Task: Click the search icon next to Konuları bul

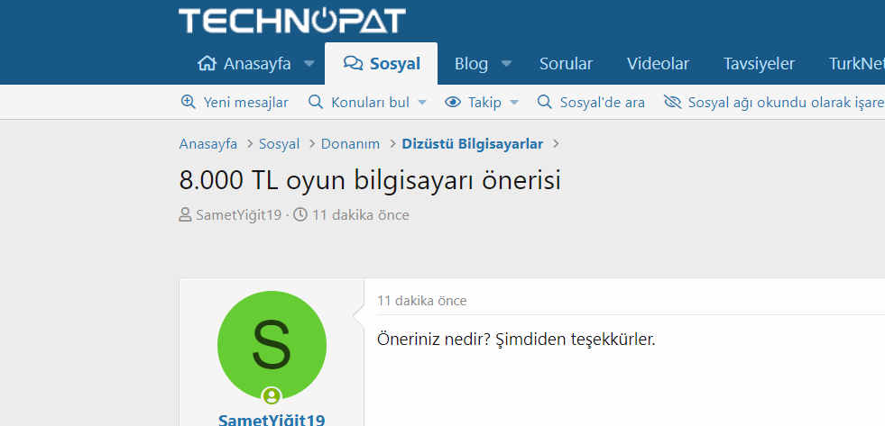Action: click(316, 102)
